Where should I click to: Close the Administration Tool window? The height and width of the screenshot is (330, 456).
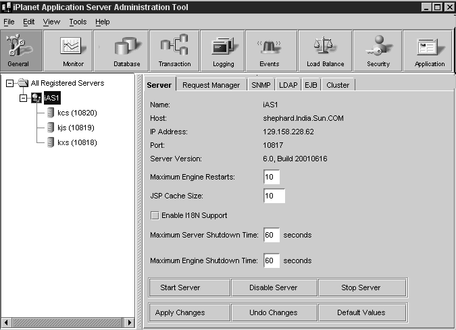(x=449, y=7)
